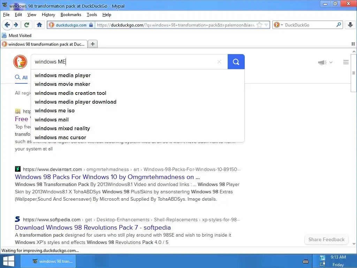Click the URL address text field
The image size is (357, 268).
(x=175, y=25)
